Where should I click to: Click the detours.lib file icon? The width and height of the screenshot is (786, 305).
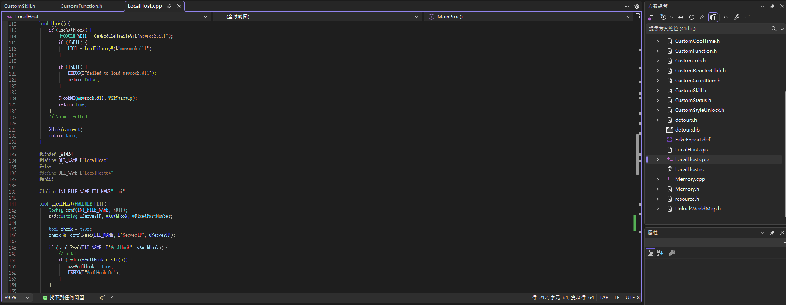[x=670, y=130]
